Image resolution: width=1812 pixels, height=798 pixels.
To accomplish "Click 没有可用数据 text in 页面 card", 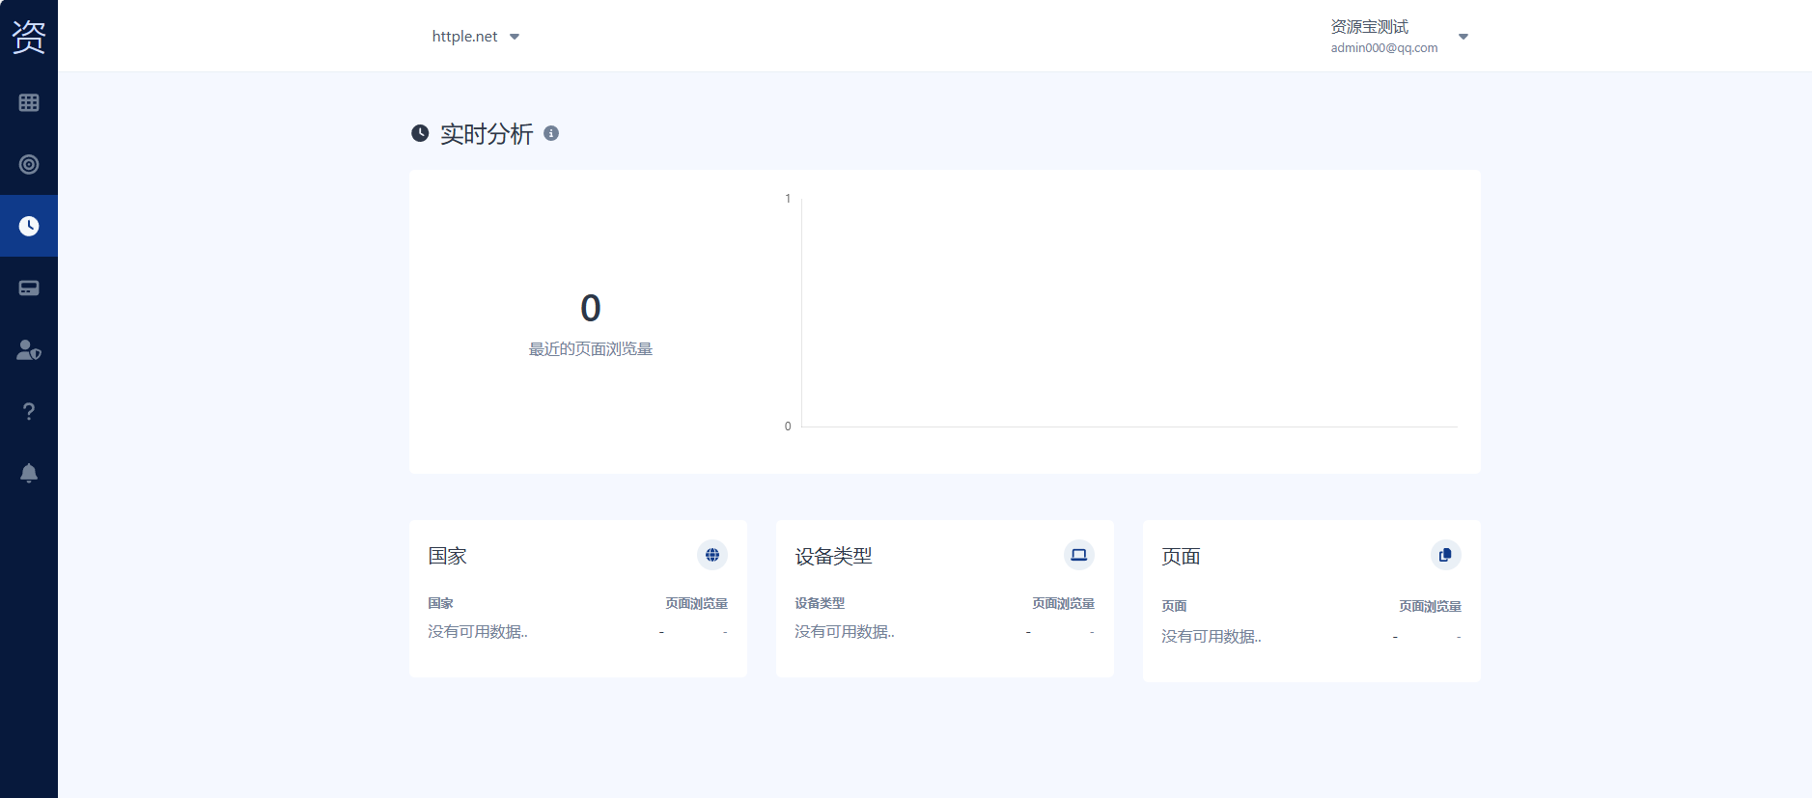I will 1212,636.
